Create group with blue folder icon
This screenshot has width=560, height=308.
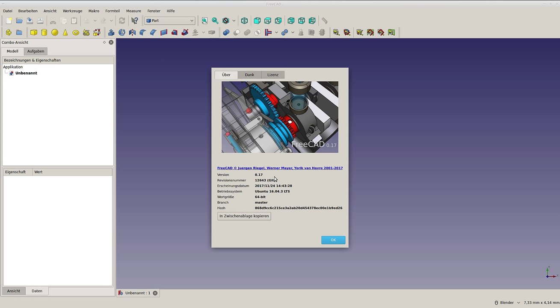click(19, 33)
